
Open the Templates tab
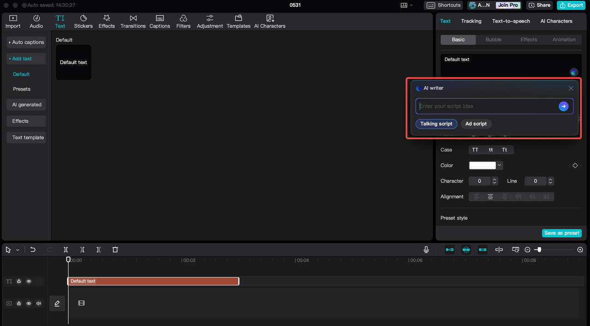click(238, 21)
